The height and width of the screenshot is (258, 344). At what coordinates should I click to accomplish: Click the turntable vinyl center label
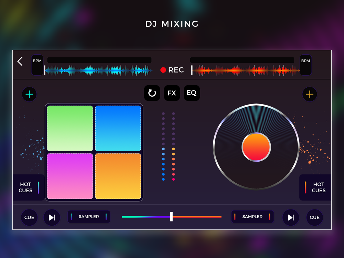(256, 147)
